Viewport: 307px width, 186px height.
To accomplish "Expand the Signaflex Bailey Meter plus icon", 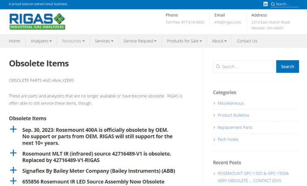I will coord(13,170).
